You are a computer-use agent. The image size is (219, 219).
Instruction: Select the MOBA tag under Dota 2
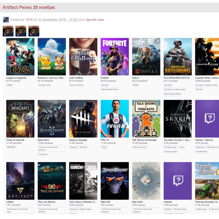click(x=136, y=85)
